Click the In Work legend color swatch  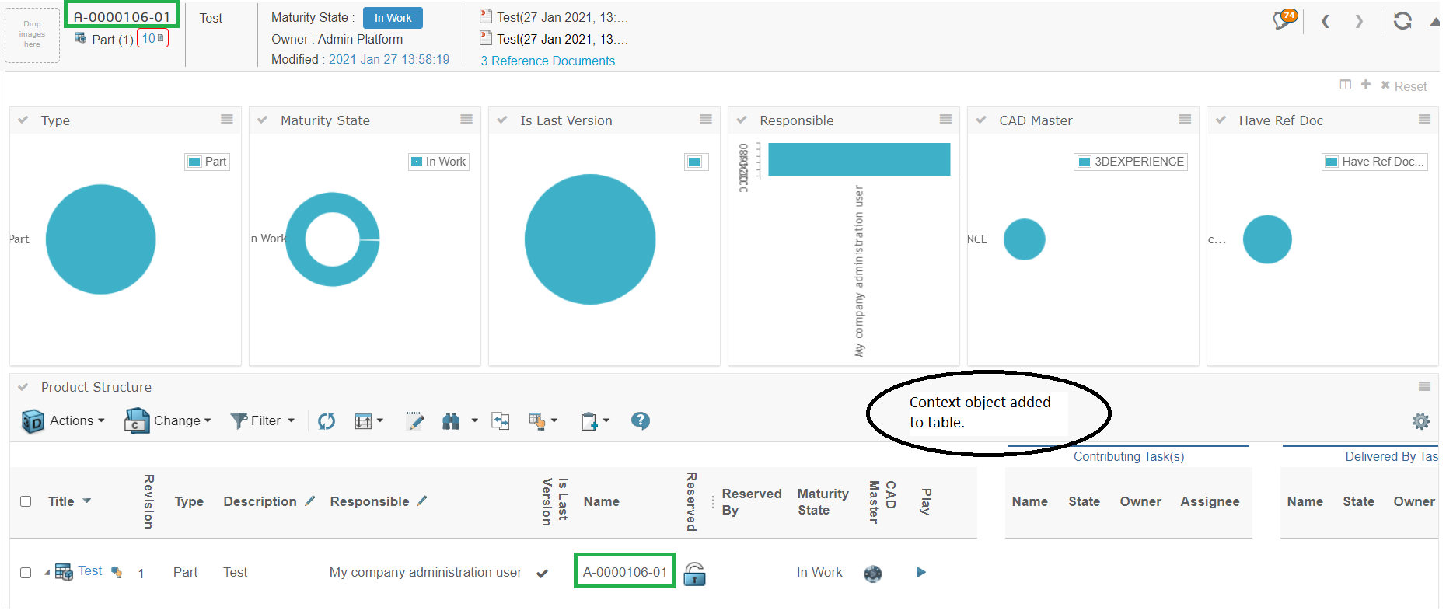click(417, 162)
